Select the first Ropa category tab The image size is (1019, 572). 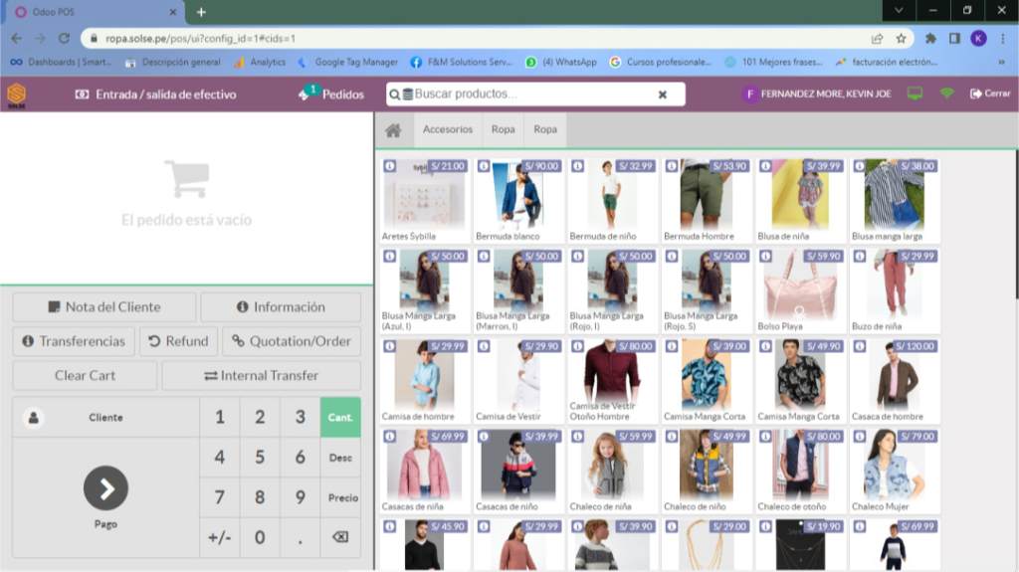[503, 130]
